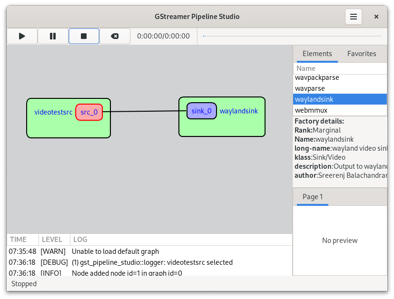
Task: Select waylandsink in the elements list
Action: [340, 99]
